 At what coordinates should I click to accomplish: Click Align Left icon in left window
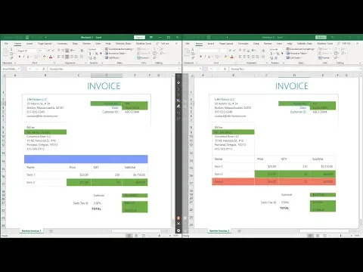(58, 57)
